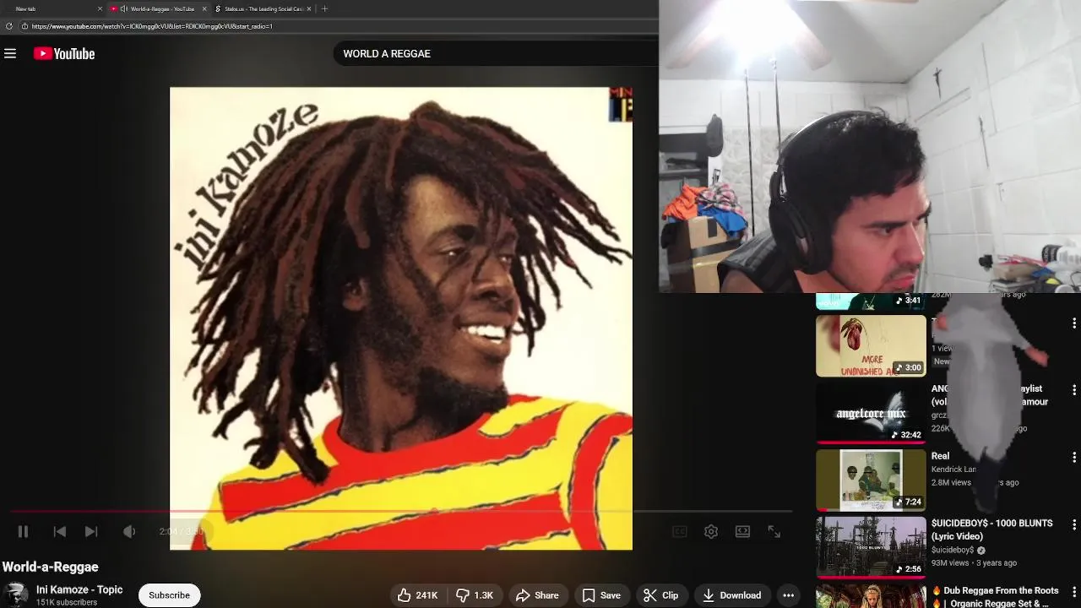Open options menu for the Real video
The height and width of the screenshot is (608, 1081).
pos(1073,457)
